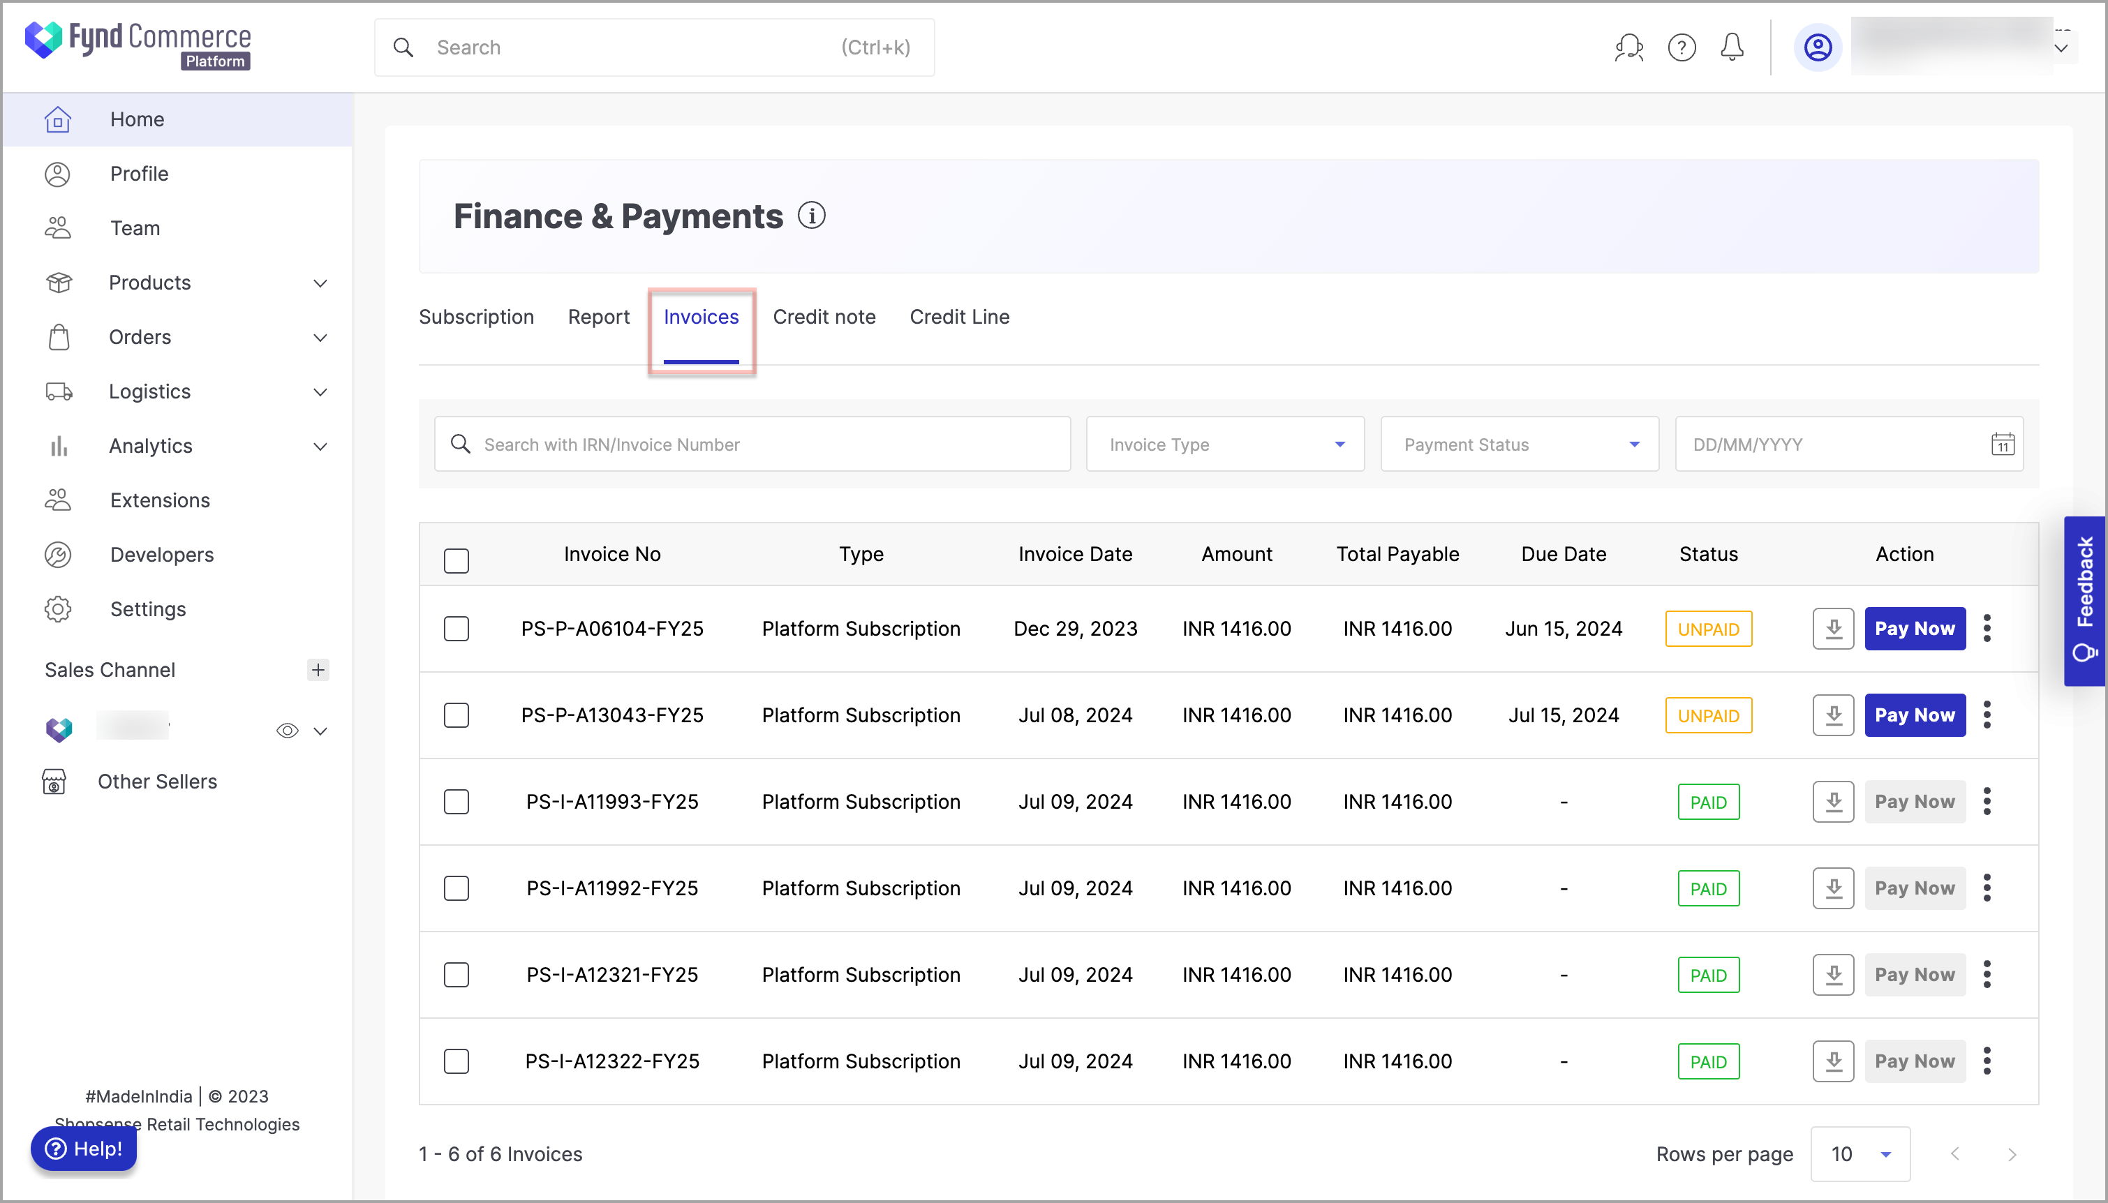This screenshot has height=1203, width=2108.
Task: Click the user profile avatar icon
Action: coord(1817,48)
